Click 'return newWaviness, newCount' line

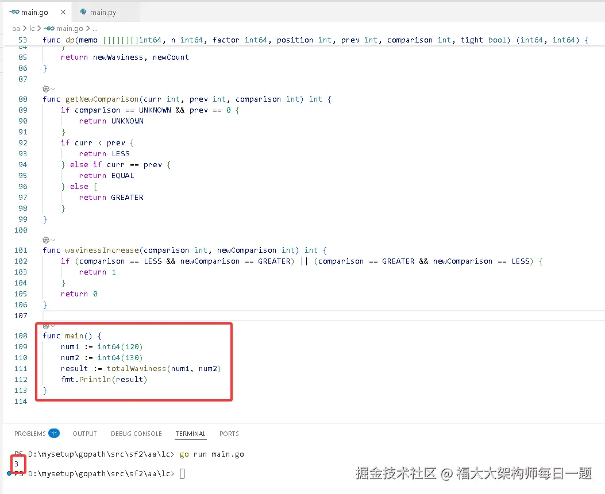click(125, 57)
